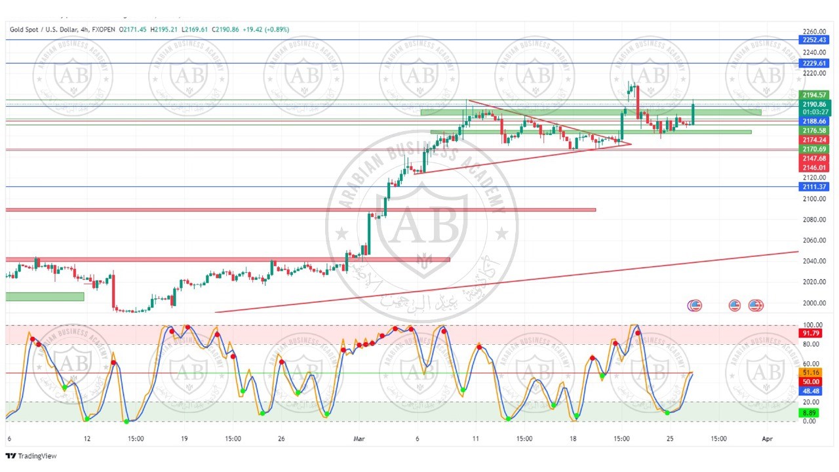This screenshot has height=472, width=839.
Task: Click the 2100.00 price axis tick
Action: [x=813, y=199]
